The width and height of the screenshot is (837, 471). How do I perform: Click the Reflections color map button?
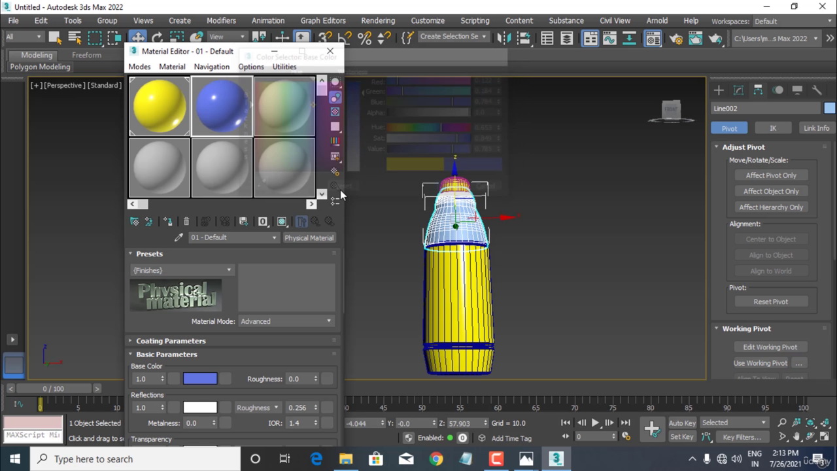pos(224,408)
